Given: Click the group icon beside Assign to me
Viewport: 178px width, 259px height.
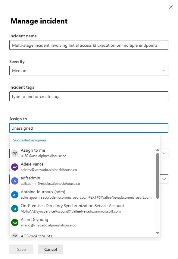Looking at the screenshot, I should tap(15, 153).
